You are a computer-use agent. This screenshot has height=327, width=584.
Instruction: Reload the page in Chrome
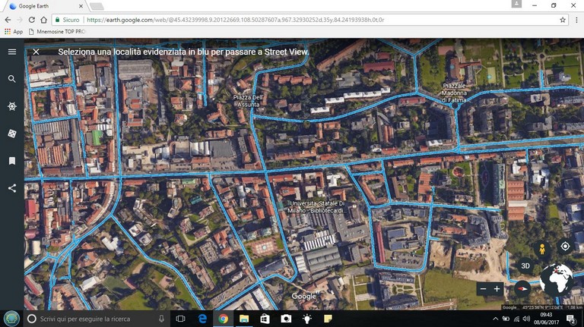click(x=32, y=20)
